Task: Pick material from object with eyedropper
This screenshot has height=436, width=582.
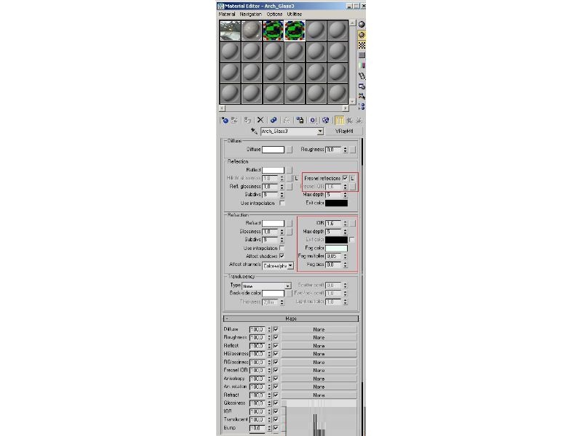Action: [254, 132]
